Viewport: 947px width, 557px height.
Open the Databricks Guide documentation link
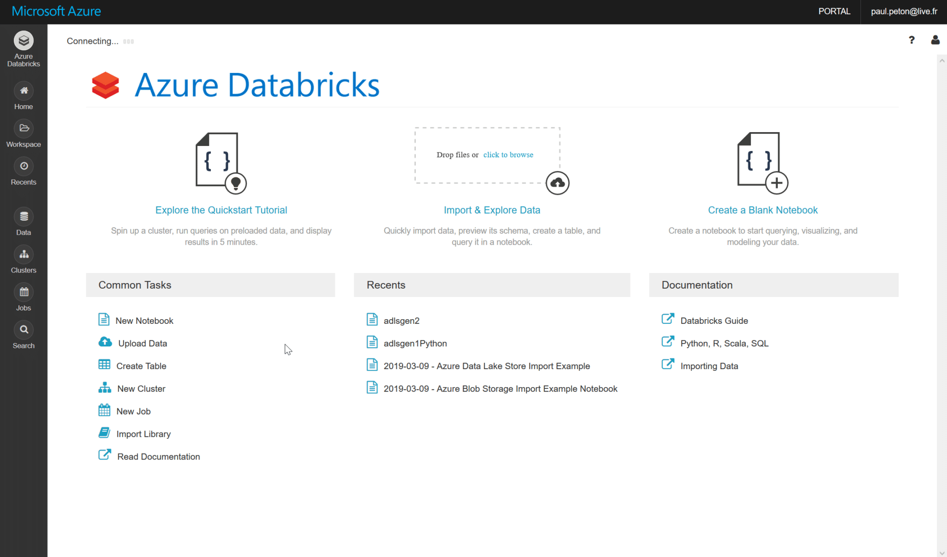coord(714,320)
